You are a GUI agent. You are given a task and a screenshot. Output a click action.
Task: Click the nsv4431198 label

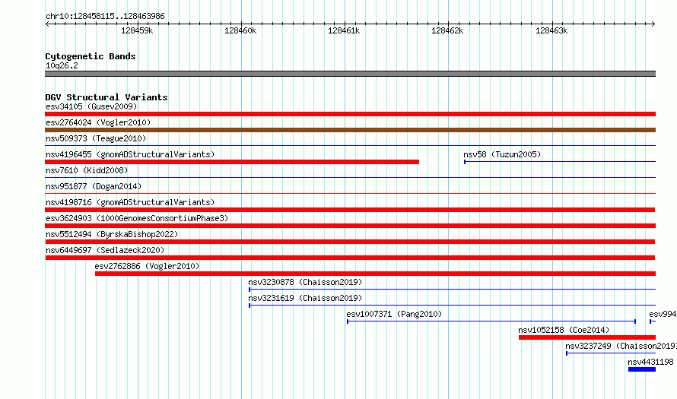(650, 362)
